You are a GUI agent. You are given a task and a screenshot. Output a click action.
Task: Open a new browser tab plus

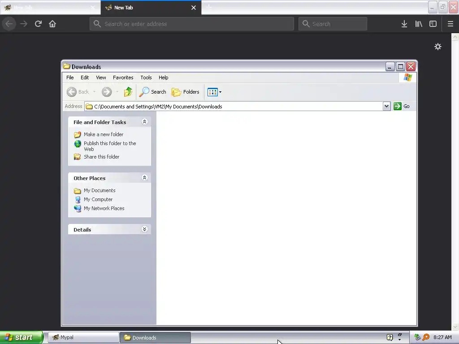209,7
